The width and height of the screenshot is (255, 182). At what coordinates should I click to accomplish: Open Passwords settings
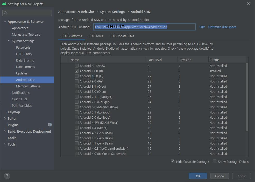(x=23, y=48)
